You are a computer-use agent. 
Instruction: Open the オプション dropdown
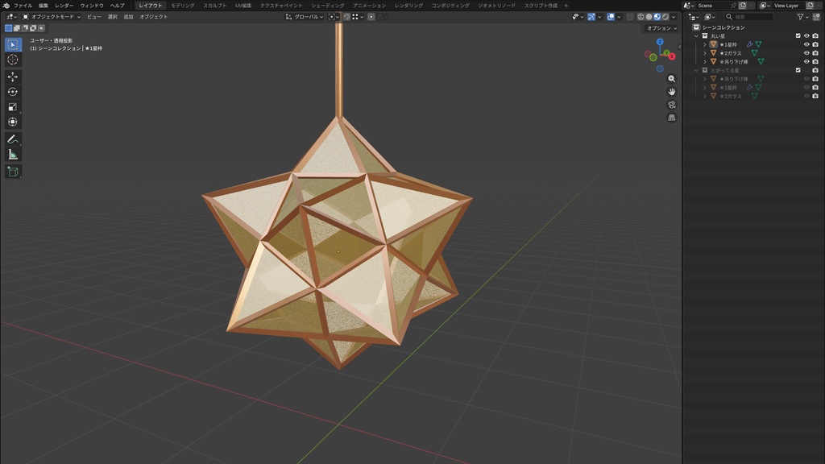click(x=661, y=28)
